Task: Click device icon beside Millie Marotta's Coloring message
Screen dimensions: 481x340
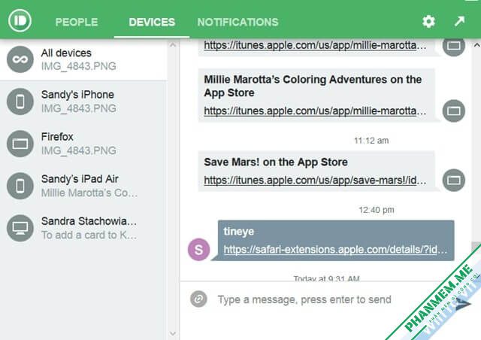Action: 454,111
